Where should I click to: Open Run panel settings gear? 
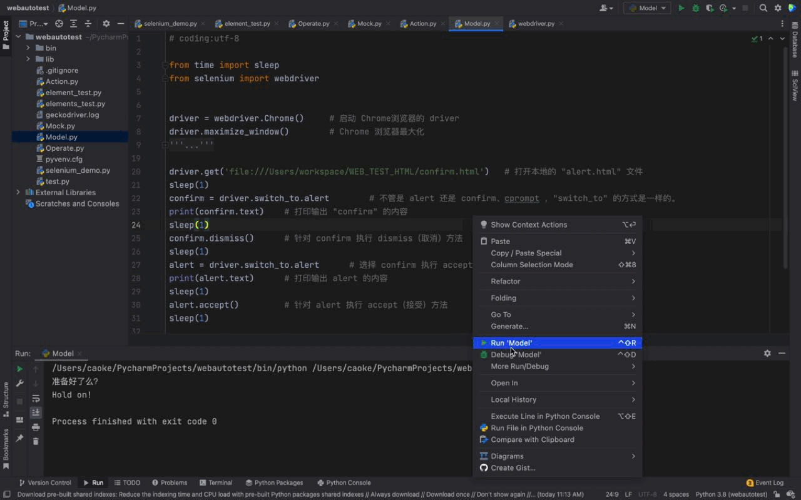click(x=767, y=354)
